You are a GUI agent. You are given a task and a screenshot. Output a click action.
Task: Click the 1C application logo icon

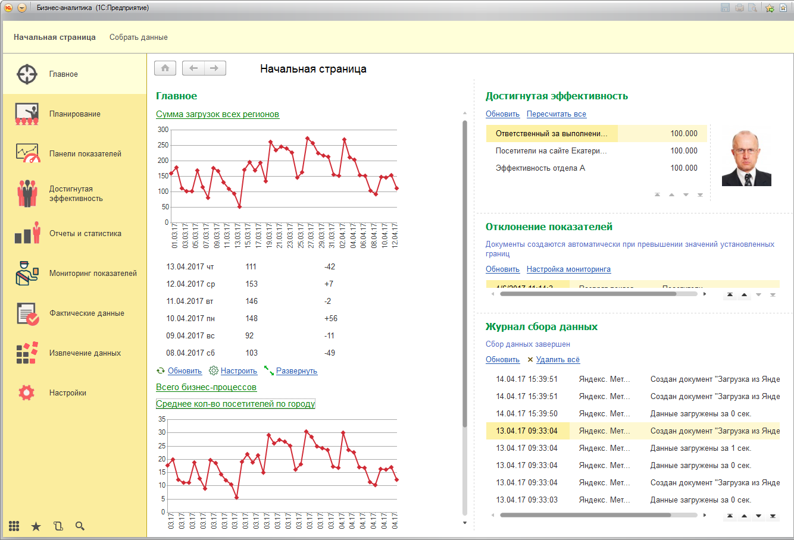pyautogui.click(x=8, y=8)
